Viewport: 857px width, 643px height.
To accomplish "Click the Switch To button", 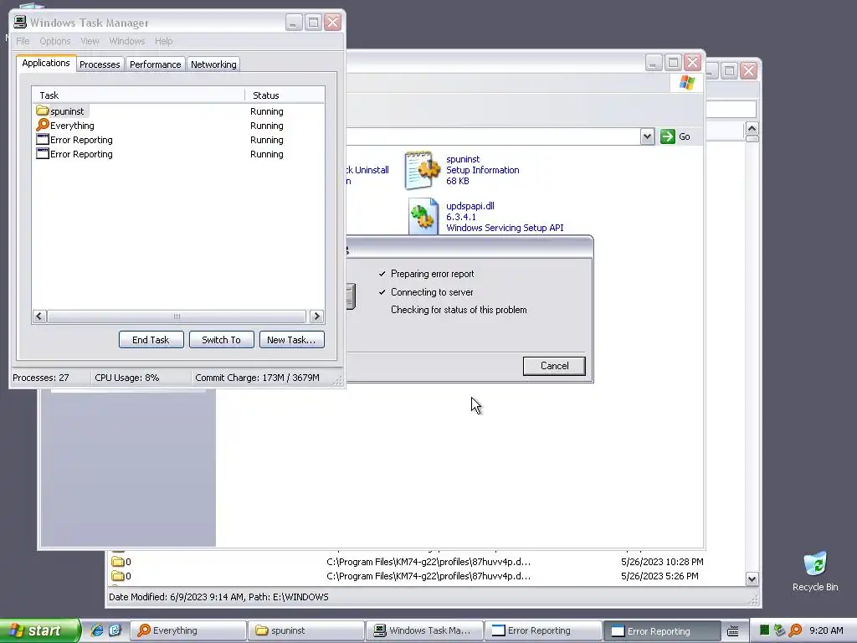I will pyautogui.click(x=221, y=340).
